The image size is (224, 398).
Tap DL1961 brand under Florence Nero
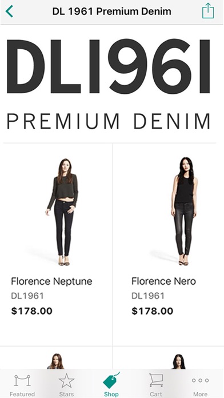click(148, 296)
